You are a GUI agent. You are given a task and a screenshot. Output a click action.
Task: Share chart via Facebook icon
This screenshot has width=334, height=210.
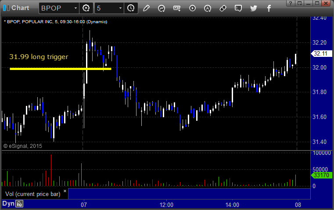269,8
